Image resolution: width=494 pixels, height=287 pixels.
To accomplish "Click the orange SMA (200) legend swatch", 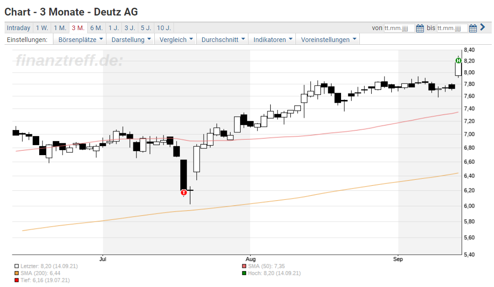I will (17, 273).
